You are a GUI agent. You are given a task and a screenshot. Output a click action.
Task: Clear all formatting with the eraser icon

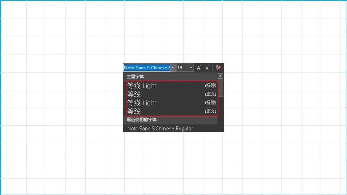(x=218, y=68)
